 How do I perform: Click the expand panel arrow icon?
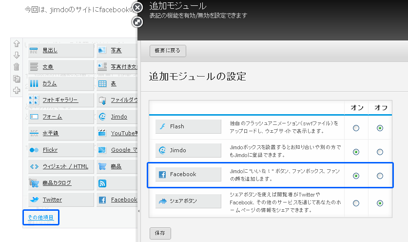coord(137,22)
